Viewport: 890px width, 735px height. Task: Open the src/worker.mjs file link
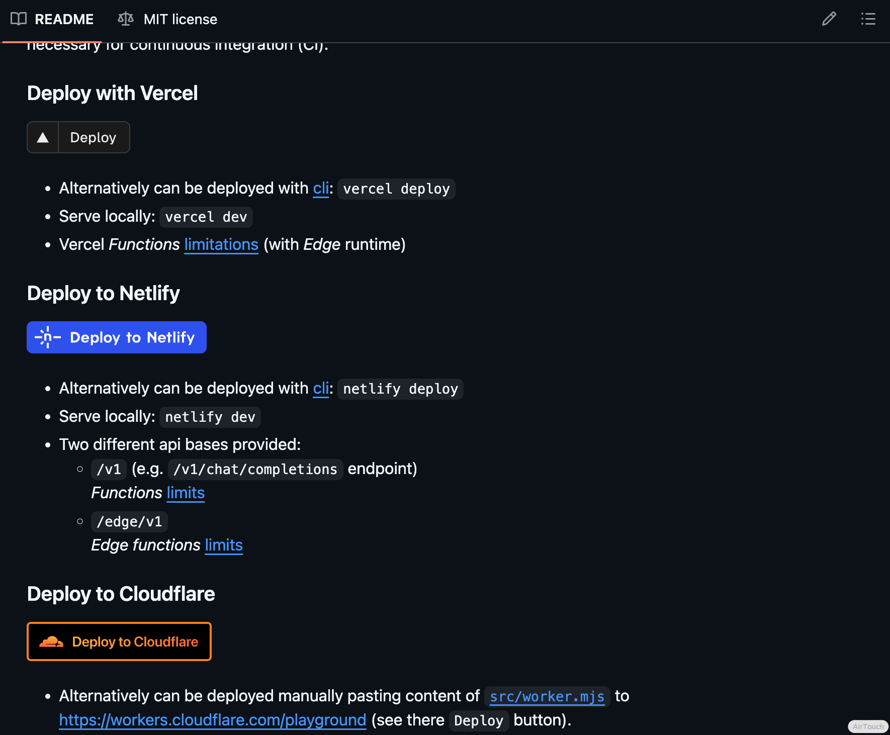coord(547,697)
